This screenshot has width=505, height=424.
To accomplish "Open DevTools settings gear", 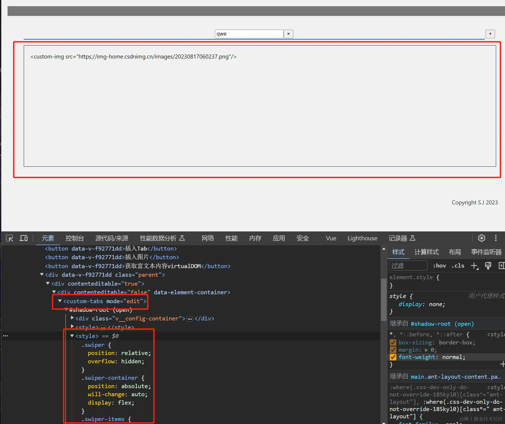I will 482,238.
